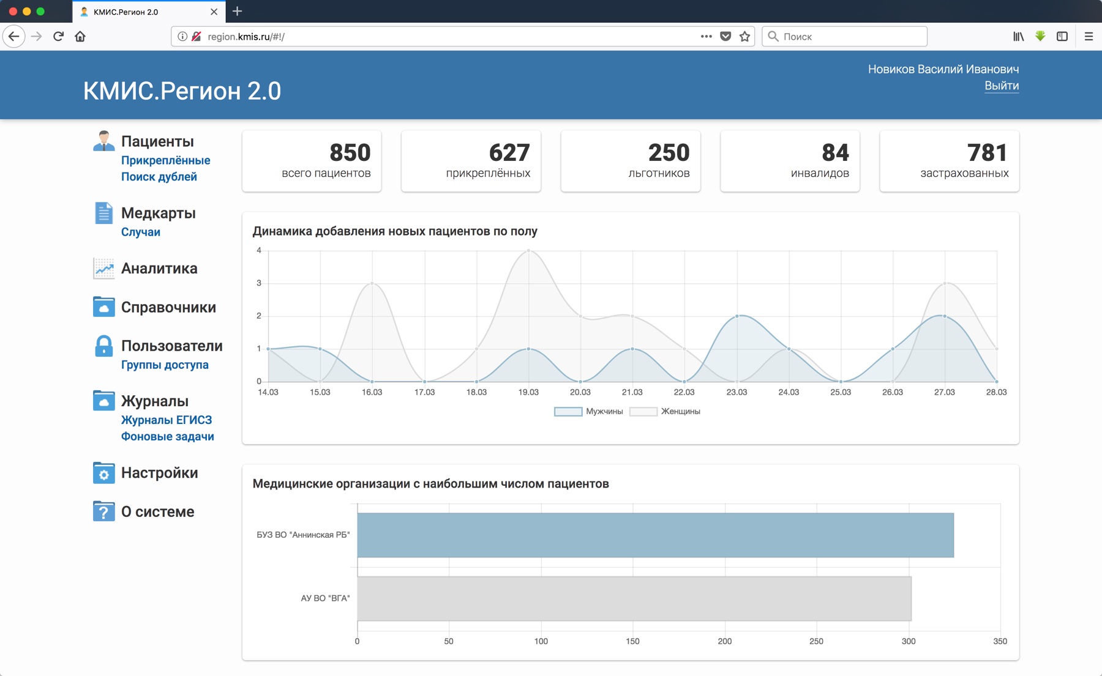The width and height of the screenshot is (1102, 676).
Task: Click the browser forward arrow
Action: (36, 37)
